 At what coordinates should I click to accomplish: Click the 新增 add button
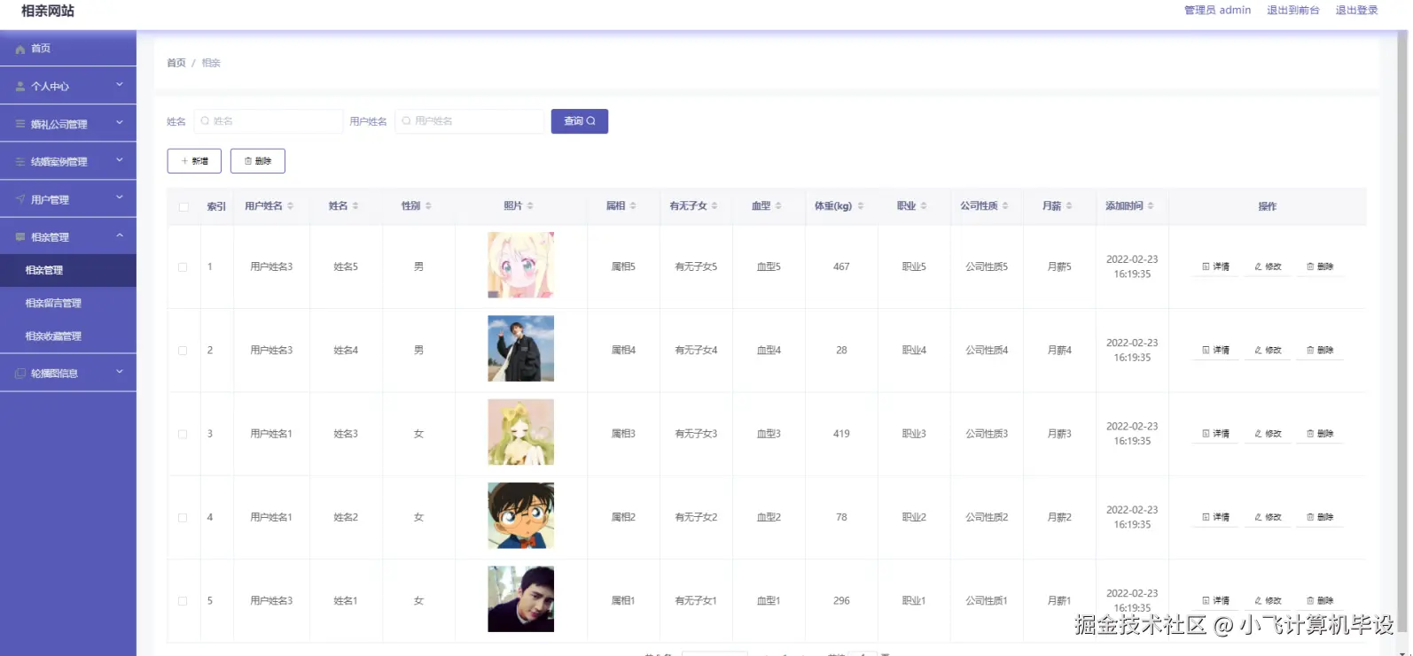[194, 161]
